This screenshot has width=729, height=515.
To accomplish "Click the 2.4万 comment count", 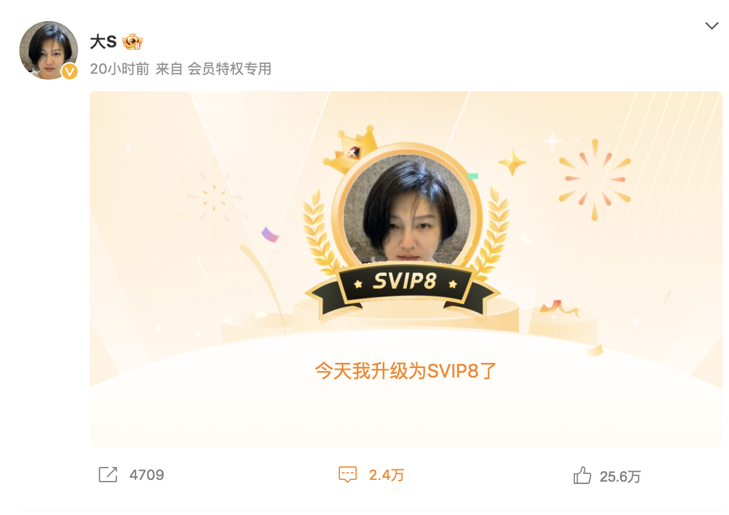I will (x=386, y=475).
